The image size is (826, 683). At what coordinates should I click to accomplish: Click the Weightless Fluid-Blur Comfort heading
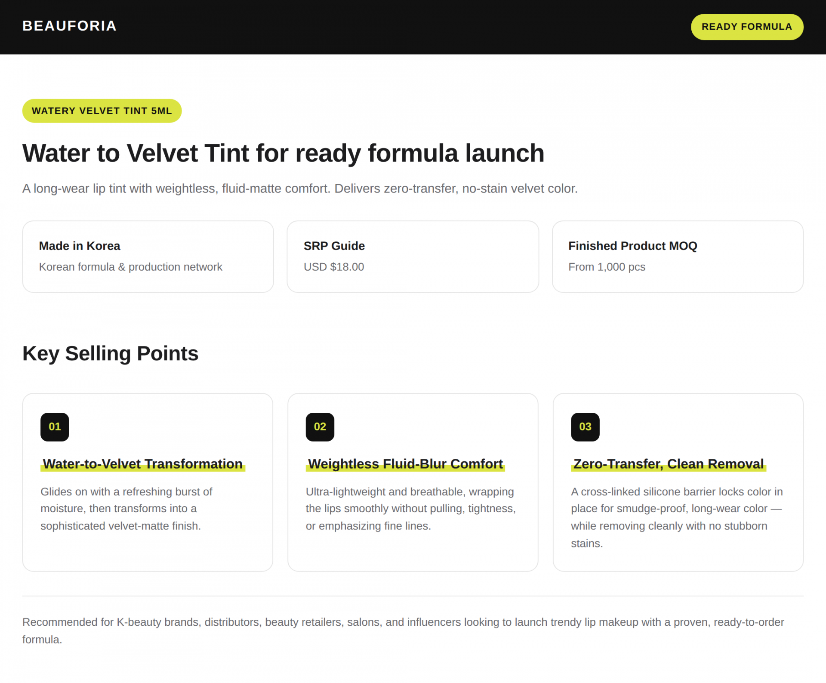[405, 464]
